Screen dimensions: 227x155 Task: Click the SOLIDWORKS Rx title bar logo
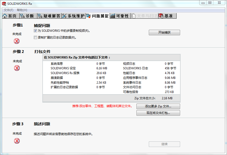click(x=4, y=4)
